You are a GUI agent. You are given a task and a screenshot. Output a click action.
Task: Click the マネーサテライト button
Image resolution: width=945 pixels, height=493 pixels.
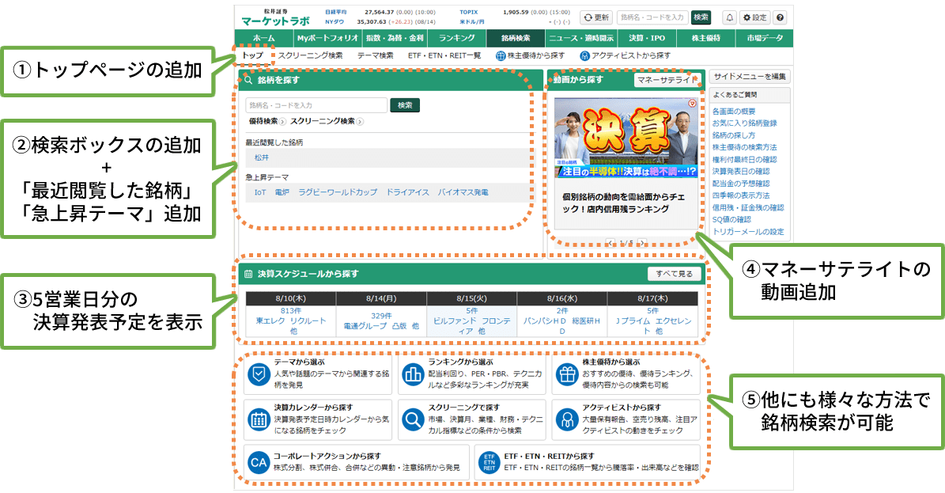point(667,80)
